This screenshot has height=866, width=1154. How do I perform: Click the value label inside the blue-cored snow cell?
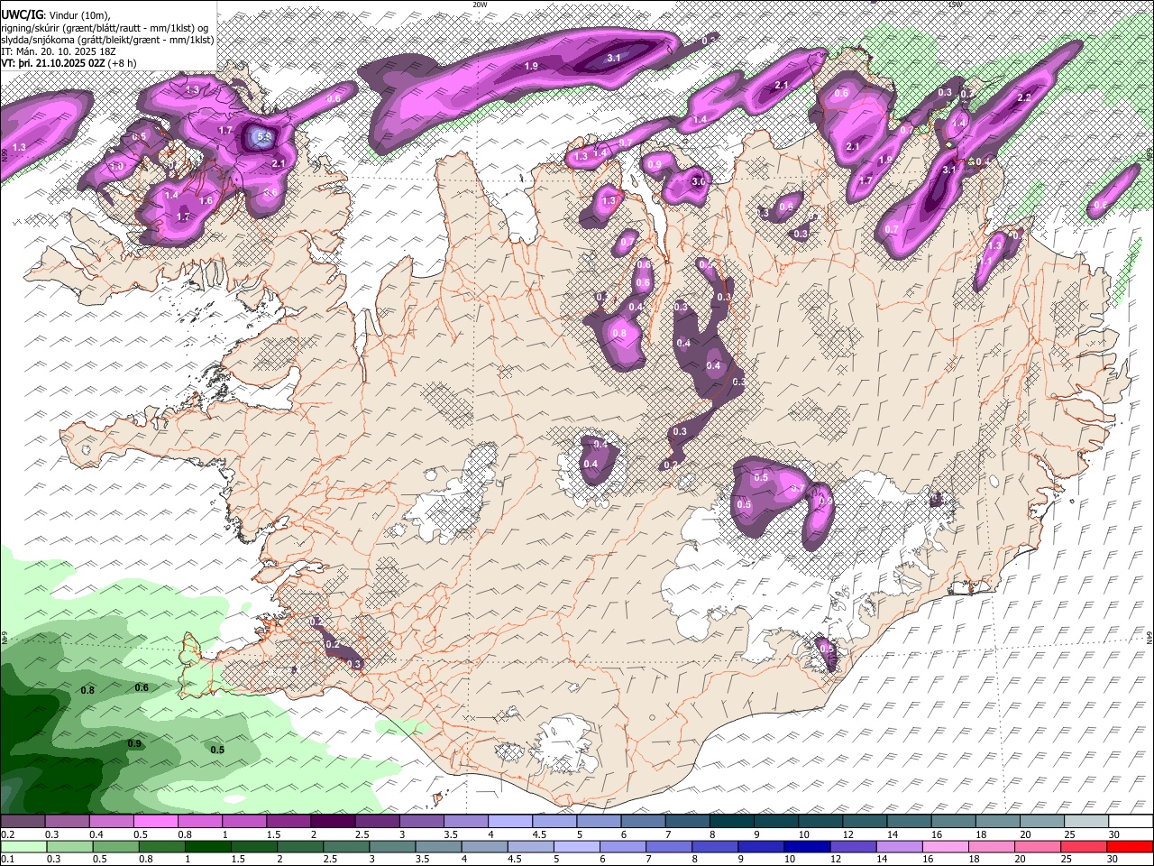263,136
